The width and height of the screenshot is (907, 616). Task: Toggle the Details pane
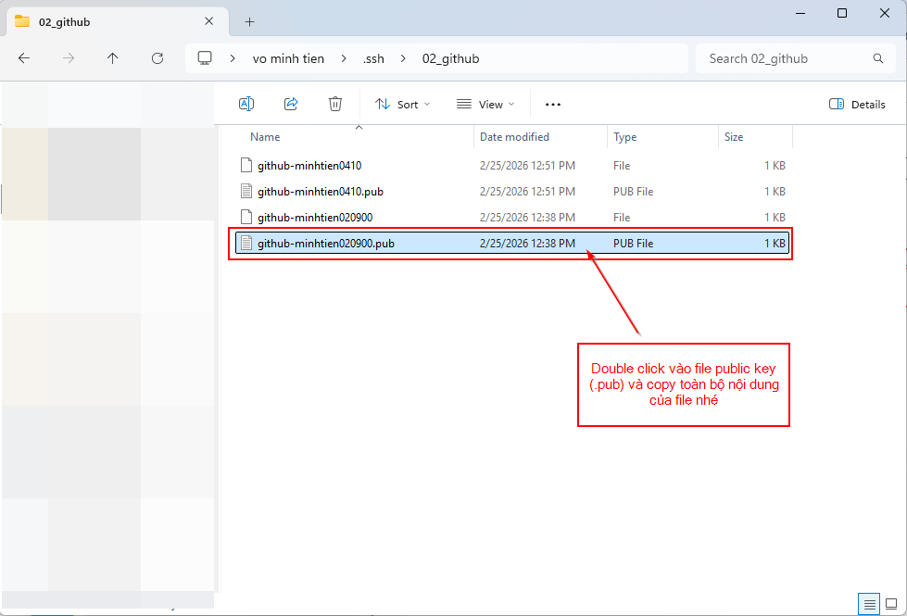coord(857,105)
